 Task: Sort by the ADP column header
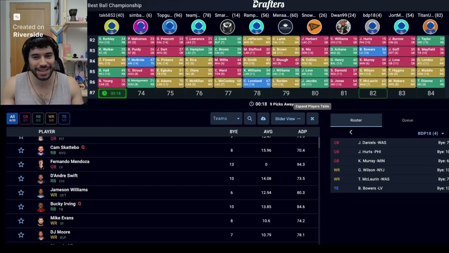click(302, 132)
